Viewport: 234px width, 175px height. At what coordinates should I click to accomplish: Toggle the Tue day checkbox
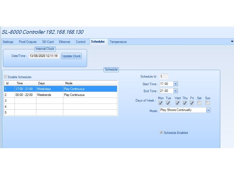point(168,103)
